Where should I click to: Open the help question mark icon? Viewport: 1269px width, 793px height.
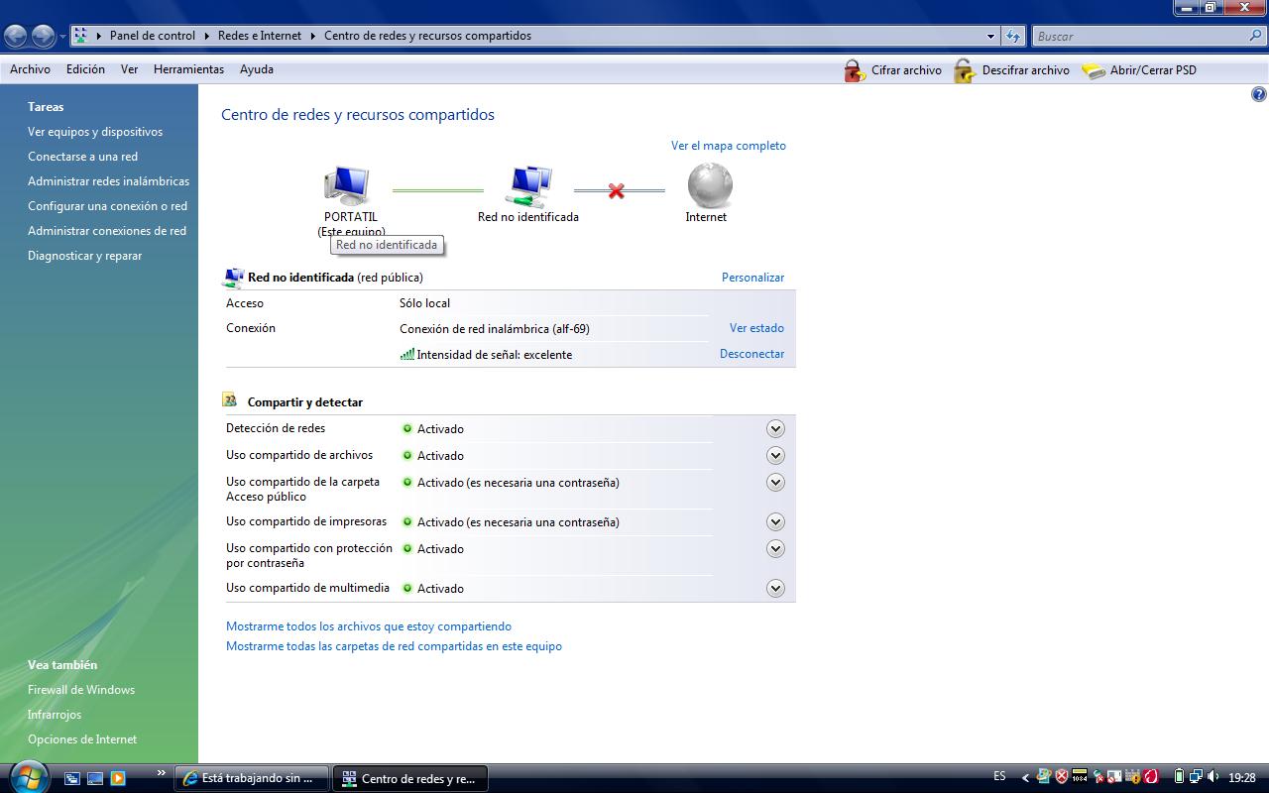click(x=1259, y=95)
